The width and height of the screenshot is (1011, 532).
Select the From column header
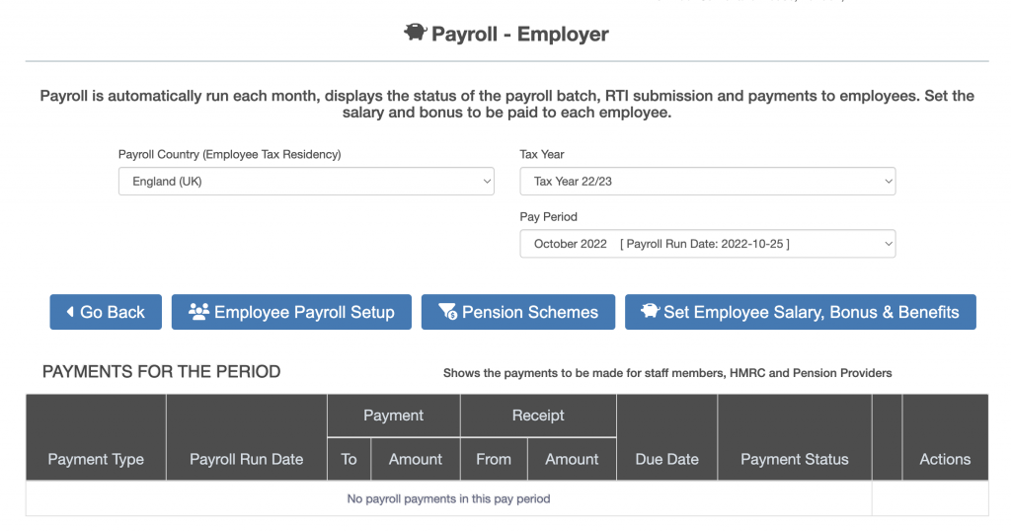tap(494, 459)
